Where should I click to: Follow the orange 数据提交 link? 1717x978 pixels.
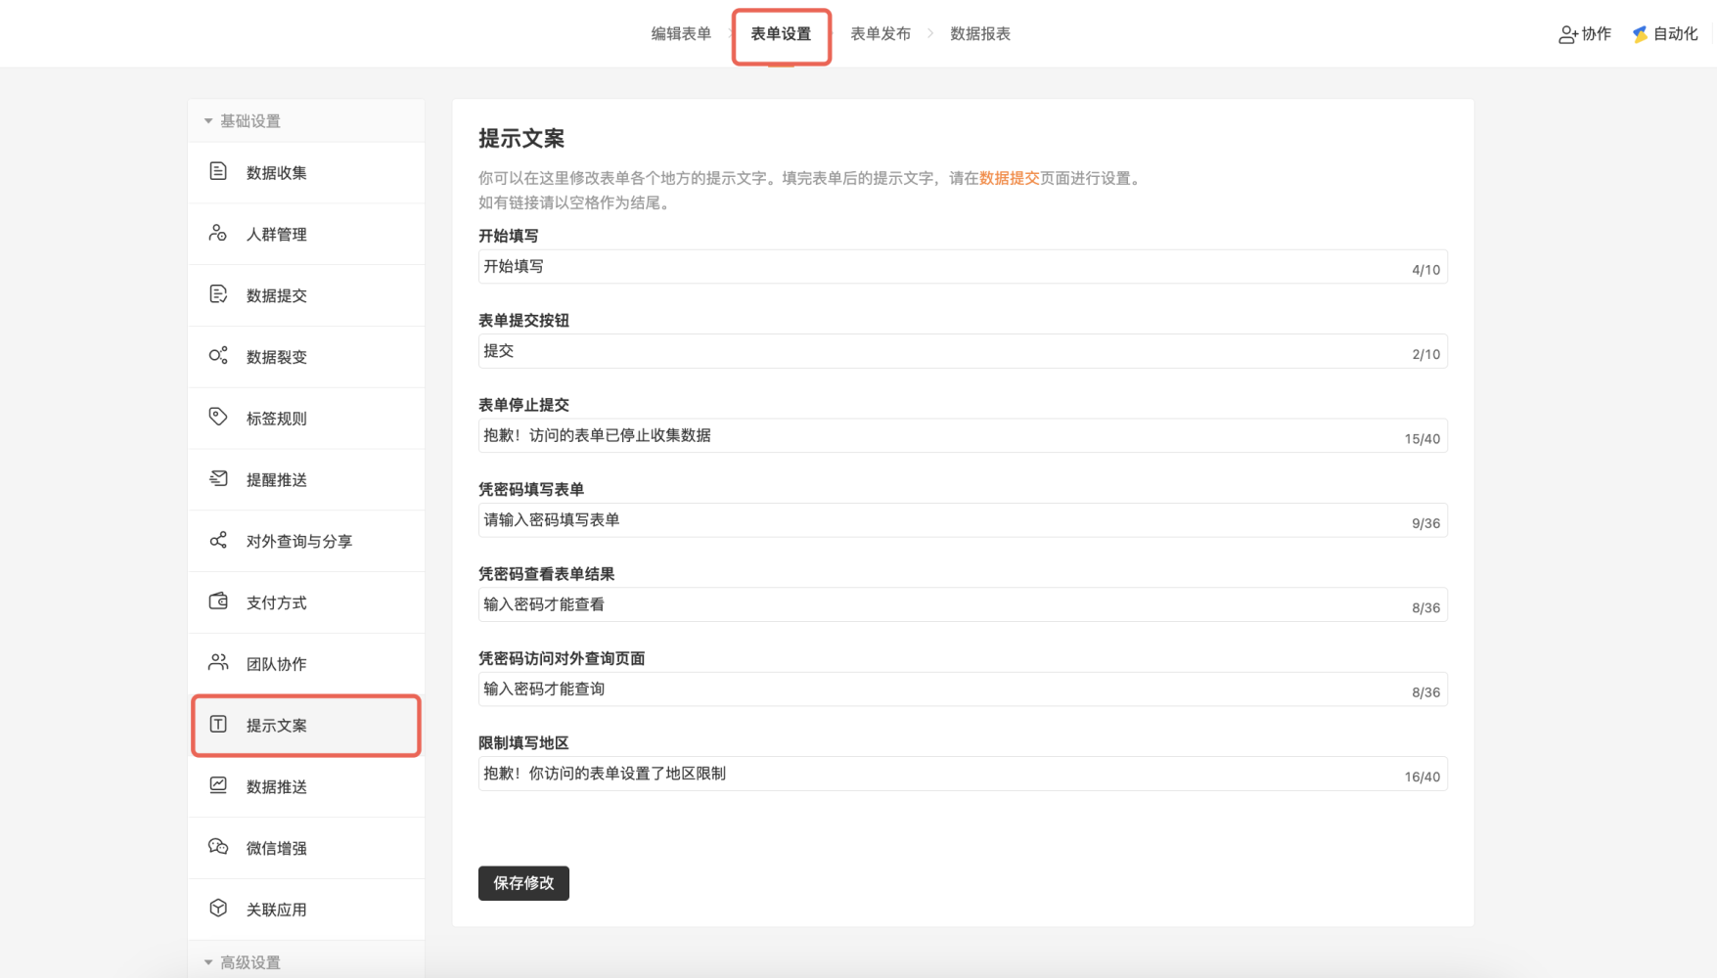[1009, 178]
